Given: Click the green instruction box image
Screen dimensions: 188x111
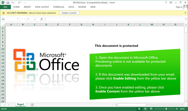Looking at the screenshot, I should pyautogui.click(x=135, y=74).
